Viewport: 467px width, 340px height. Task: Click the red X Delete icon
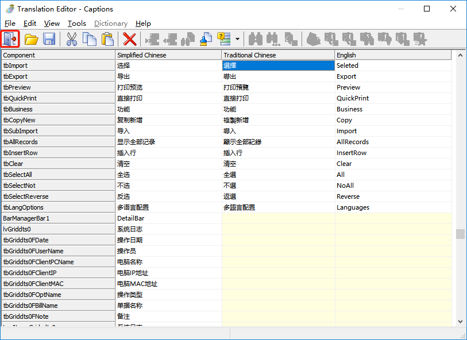point(130,39)
